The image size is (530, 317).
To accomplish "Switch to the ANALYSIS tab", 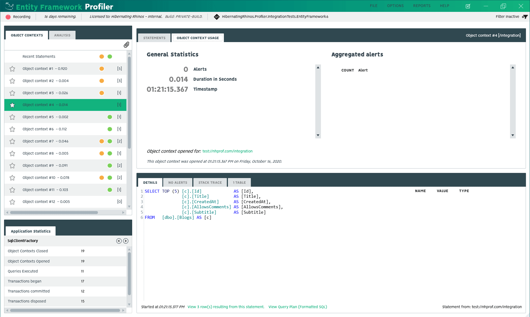I will 62,35.
